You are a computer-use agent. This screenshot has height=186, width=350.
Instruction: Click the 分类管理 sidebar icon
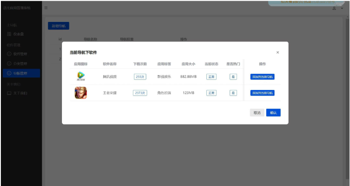click(x=9, y=64)
